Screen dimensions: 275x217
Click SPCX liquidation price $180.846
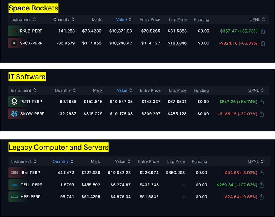pos(177,43)
